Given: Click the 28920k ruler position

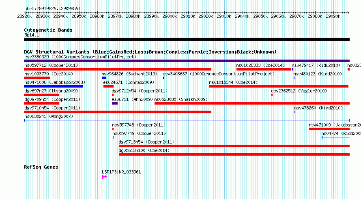Looking at the screenshot, I should point(24,16).
